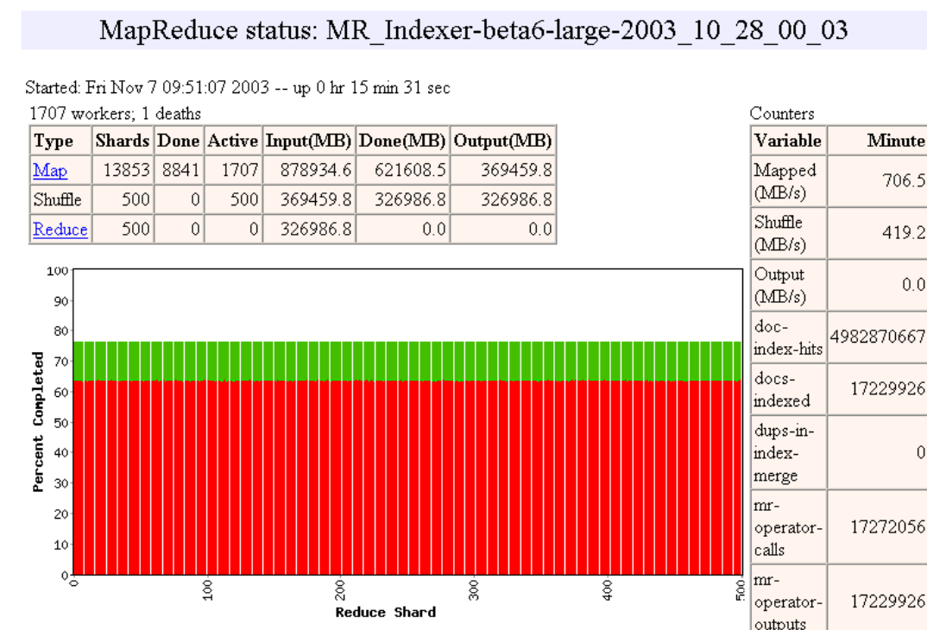Select Shuffle done MB value 326986.8
The image size is (927, 630).
coord(410,199)
